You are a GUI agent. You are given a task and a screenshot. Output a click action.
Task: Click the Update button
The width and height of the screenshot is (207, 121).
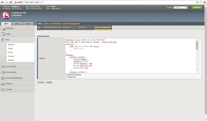pos(49,82)
